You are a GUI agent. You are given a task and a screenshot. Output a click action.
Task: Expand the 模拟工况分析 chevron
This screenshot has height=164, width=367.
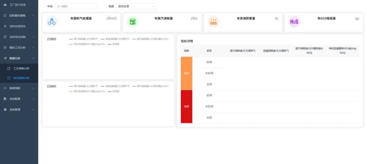tap(33, 48)
